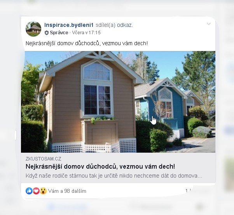Open the Inspirace.bydleni1 page name link
The width and height of the screenshot is (234, 215).
click(69, 25)
